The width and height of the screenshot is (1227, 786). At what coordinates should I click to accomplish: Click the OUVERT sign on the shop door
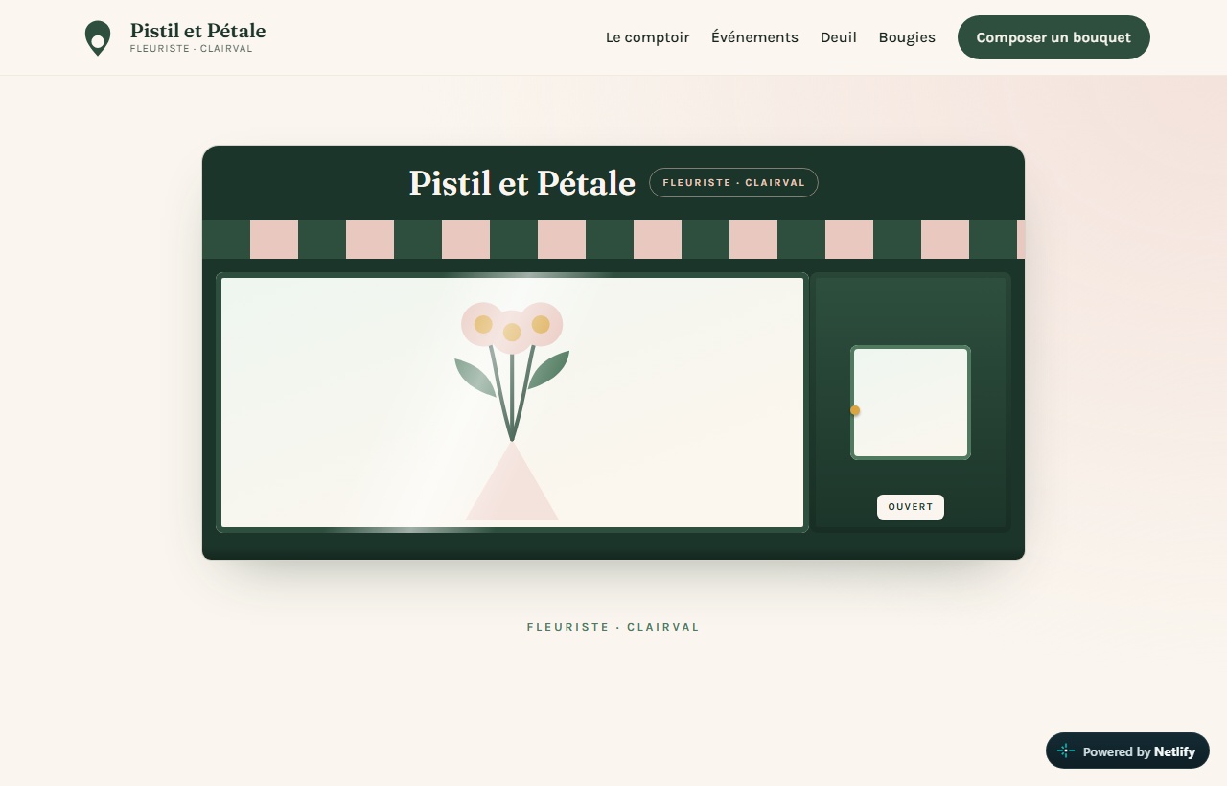911,507
